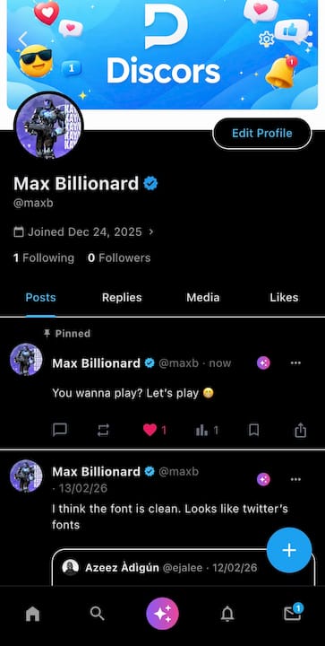The width and height of the screenshot is (325, 646).
Task: Tap the back arrow on the banner
Action: [23, 39]
